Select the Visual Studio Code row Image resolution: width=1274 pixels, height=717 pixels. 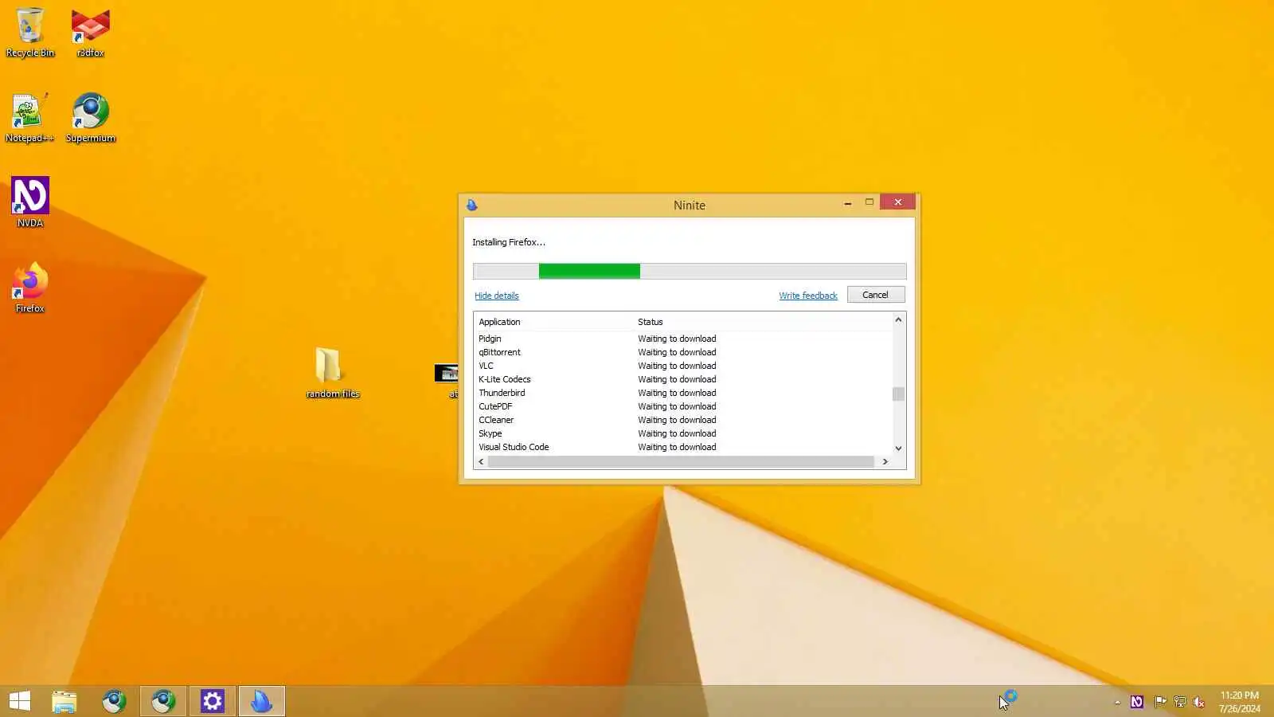click(683, 447)
